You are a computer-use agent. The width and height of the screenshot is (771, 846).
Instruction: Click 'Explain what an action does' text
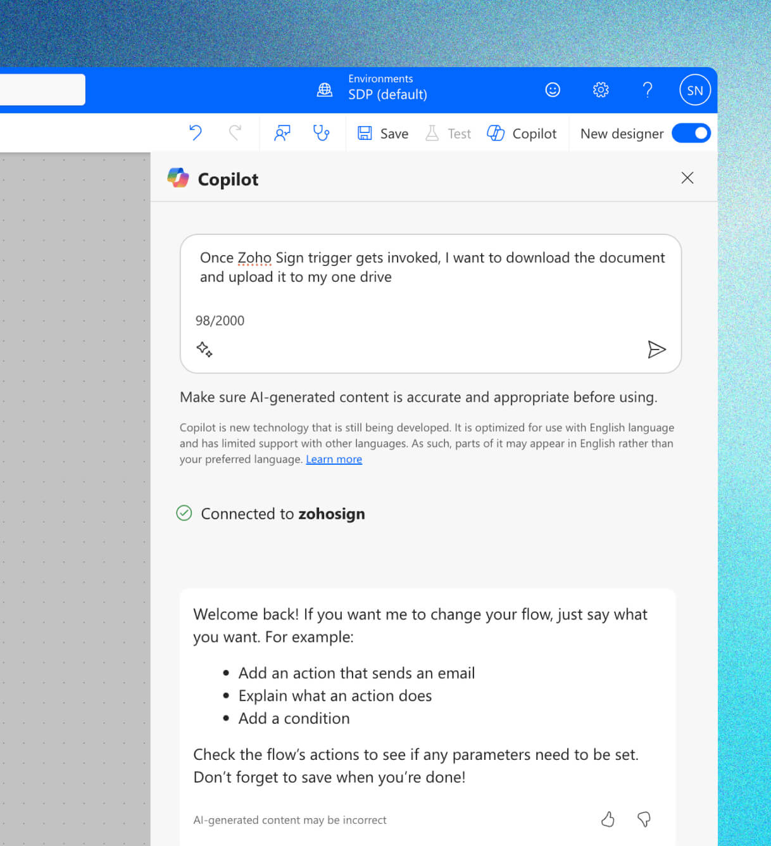tap(335, 696)
